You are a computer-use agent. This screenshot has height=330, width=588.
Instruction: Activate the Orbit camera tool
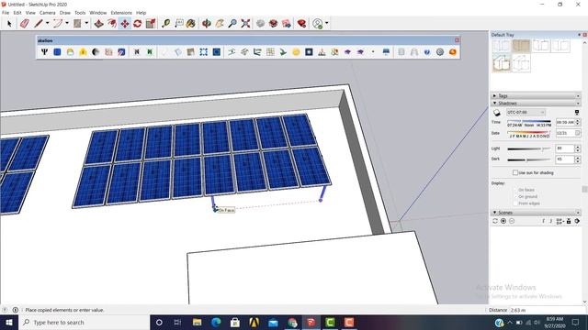tap(206, 24)
